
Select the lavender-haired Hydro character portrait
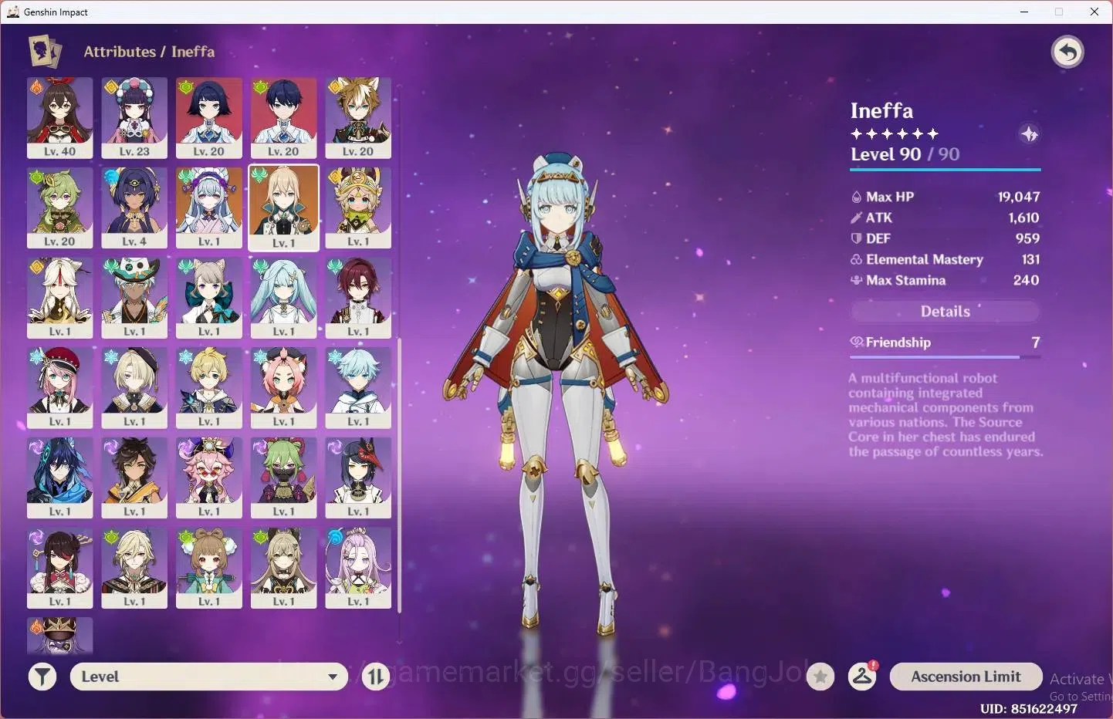358,568
